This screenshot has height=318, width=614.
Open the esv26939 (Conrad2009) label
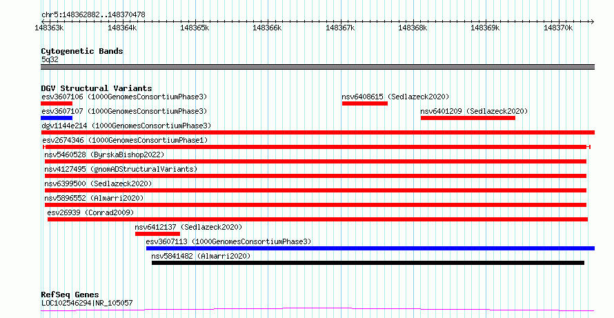[x=90, y=212]
